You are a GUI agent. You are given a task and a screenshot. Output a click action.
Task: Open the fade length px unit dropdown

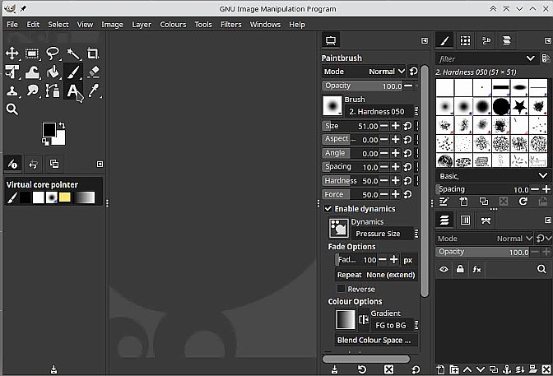[408, 260]
